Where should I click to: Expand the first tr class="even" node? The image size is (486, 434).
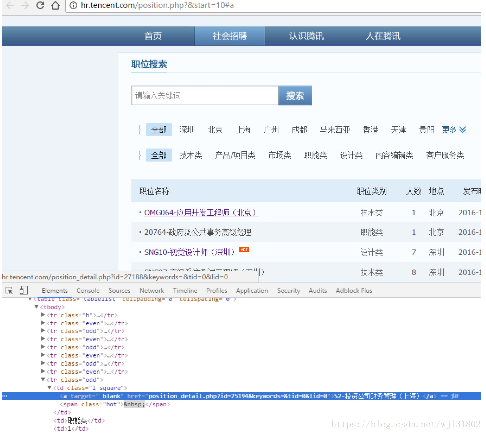click(43, 323)
